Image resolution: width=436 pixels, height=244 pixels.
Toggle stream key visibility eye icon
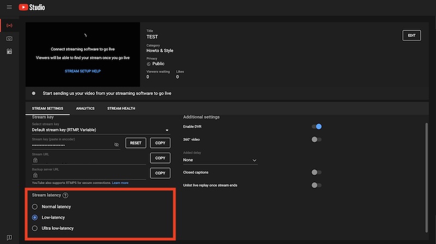click(117, 145)
